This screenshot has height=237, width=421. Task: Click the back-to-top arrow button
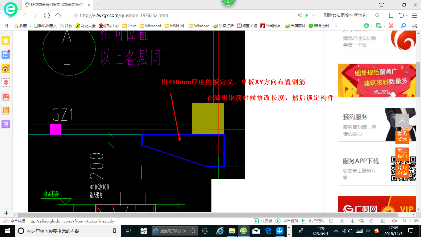(402, 121)
